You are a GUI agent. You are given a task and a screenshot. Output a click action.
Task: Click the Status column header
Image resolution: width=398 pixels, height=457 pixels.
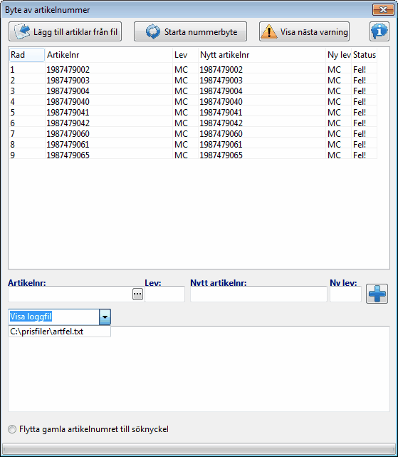[x=365, y=55]
